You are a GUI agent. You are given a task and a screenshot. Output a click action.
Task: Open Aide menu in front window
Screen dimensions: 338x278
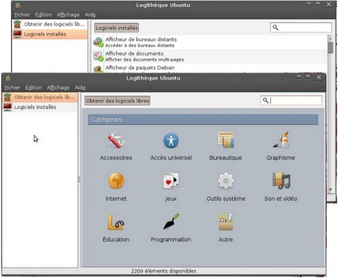[x=80, y=88]
